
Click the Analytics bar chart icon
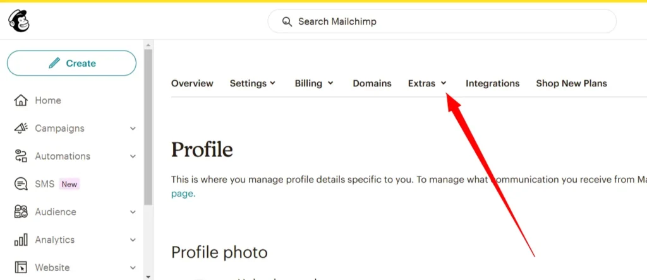(x=21, y=240)
